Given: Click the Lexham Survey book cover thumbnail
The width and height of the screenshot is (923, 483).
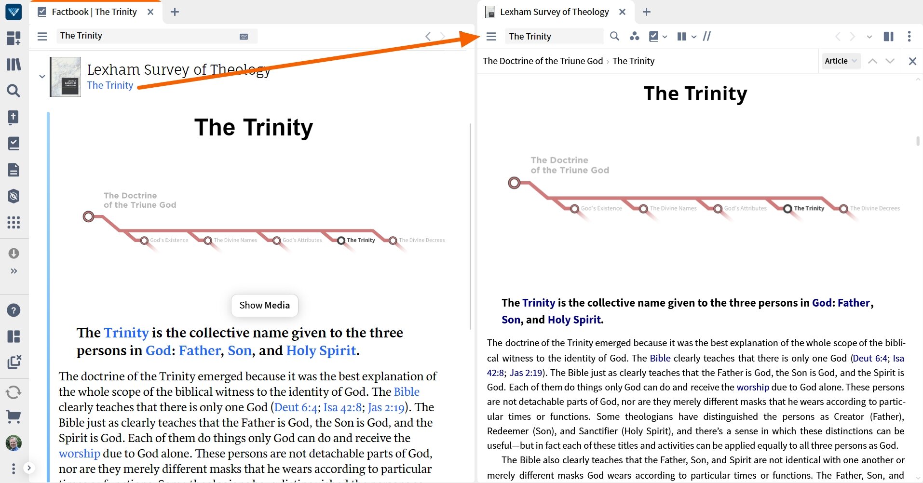Looking at the screenshot, I should [66, 77].
